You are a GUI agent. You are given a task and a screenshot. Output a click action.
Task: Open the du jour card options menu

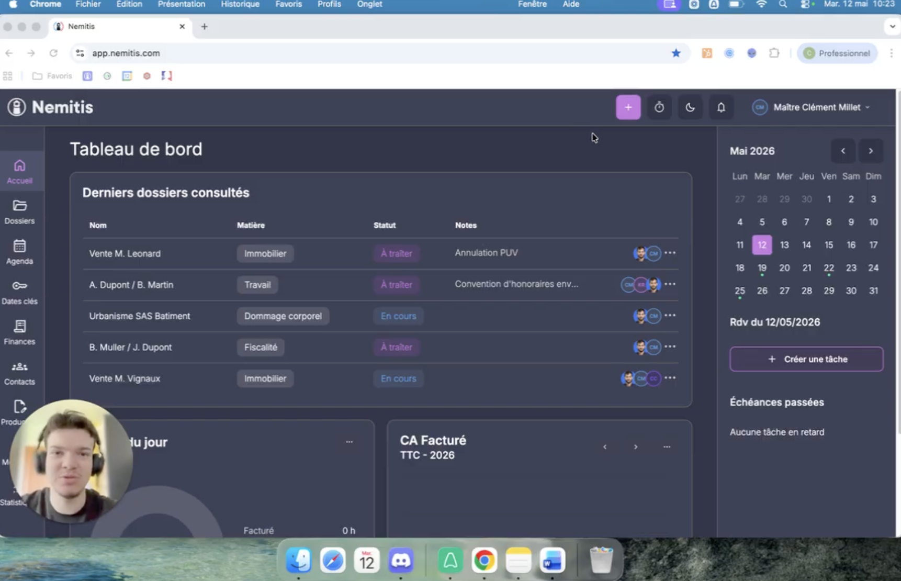pyautogui.click(x=349, y=442)
